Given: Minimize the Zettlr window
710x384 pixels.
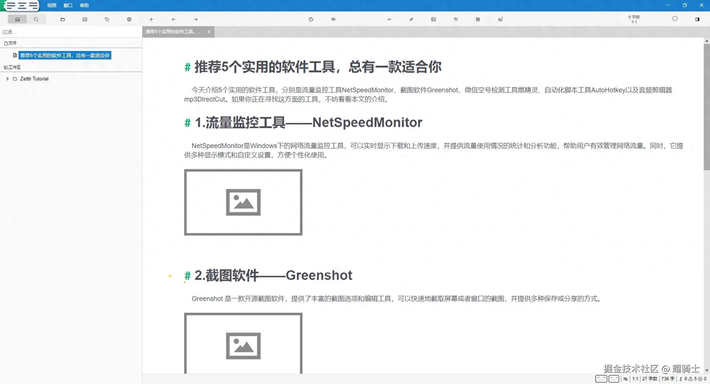Looking at the screenshot, I should point(668,5).
